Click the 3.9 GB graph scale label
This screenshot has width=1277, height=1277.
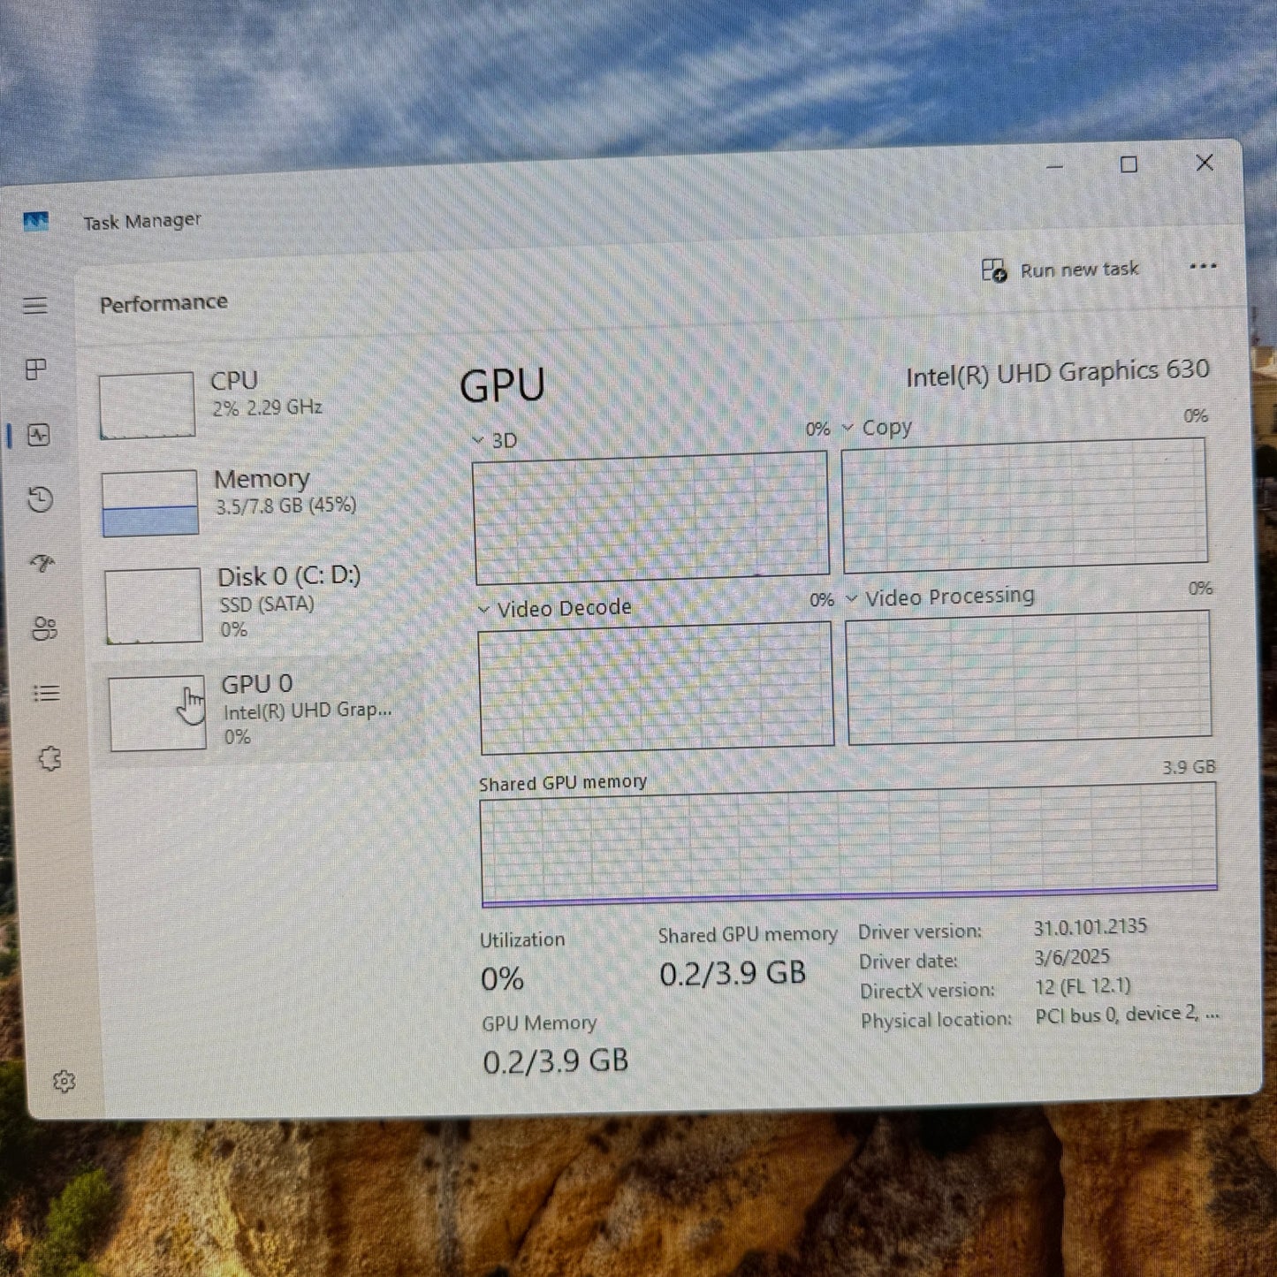point(1189,767)
